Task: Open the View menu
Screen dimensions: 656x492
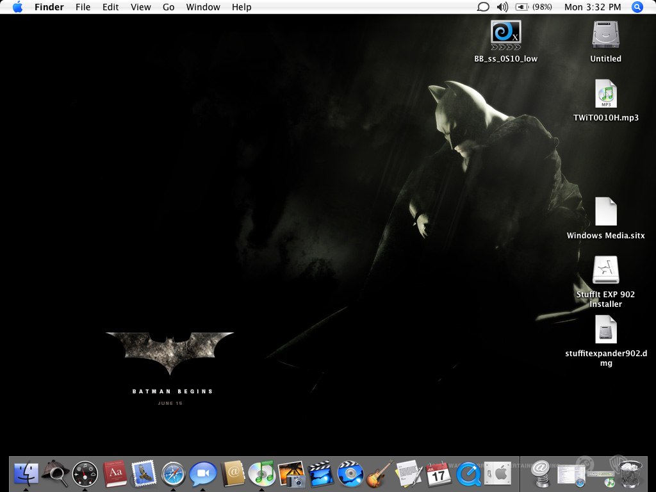Action: tap(140, 6)
